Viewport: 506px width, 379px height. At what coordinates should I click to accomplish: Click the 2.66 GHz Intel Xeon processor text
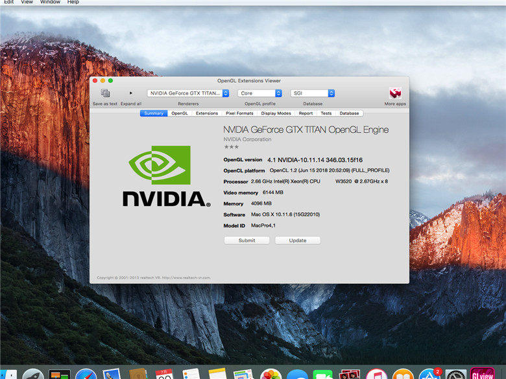319,181
